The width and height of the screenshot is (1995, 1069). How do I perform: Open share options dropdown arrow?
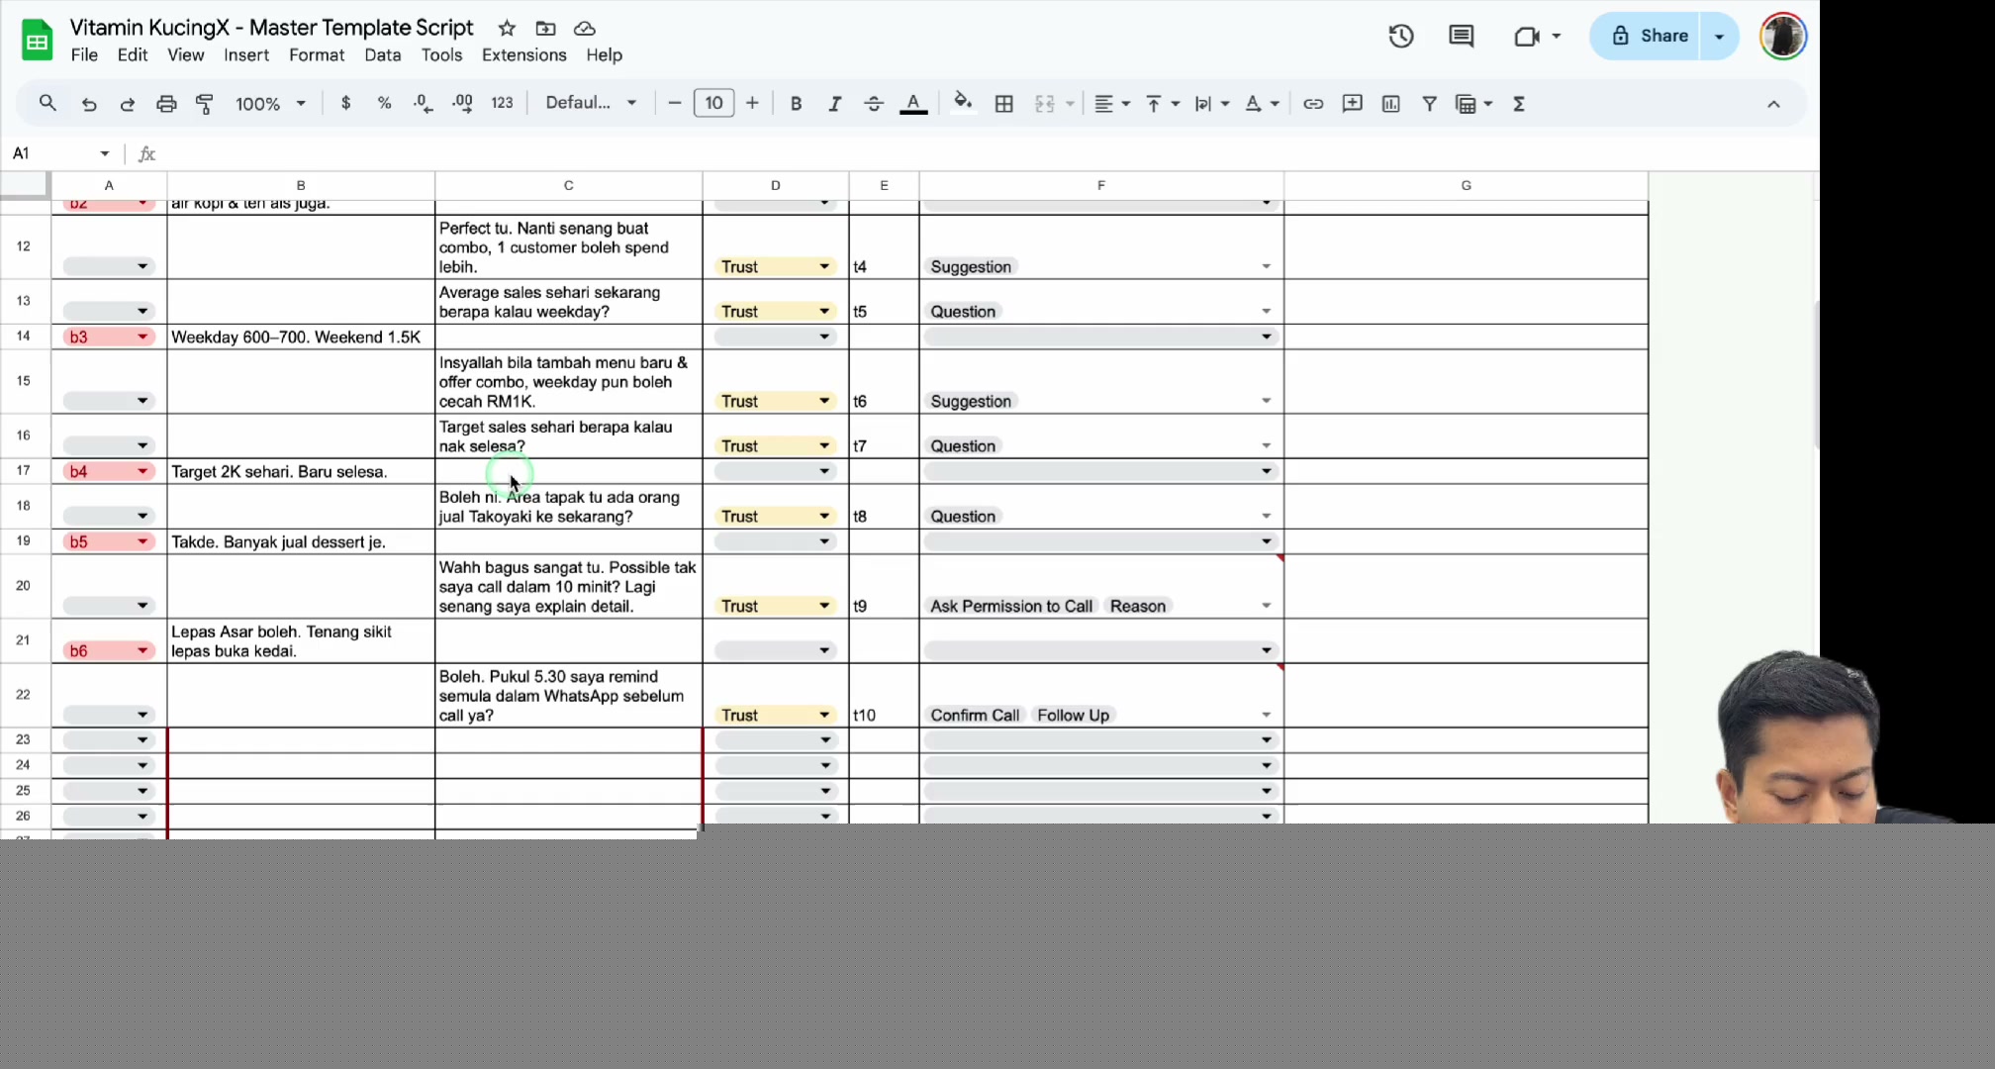click(1720, 36)
